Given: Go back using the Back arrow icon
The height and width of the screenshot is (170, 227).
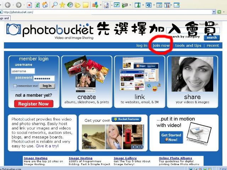Looking at the screenshot, I should click(x=7, y=5).
